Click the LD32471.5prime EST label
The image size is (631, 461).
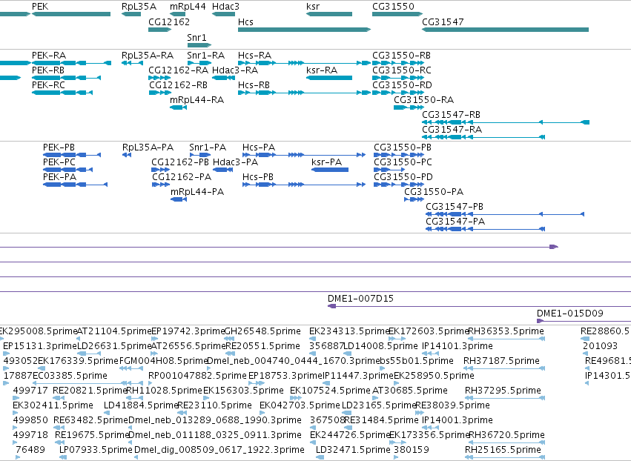click(352, 450)
